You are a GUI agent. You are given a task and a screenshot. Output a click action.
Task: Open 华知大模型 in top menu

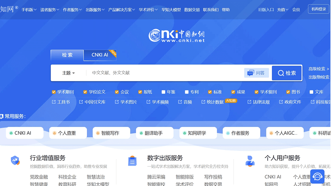(171, 10)
